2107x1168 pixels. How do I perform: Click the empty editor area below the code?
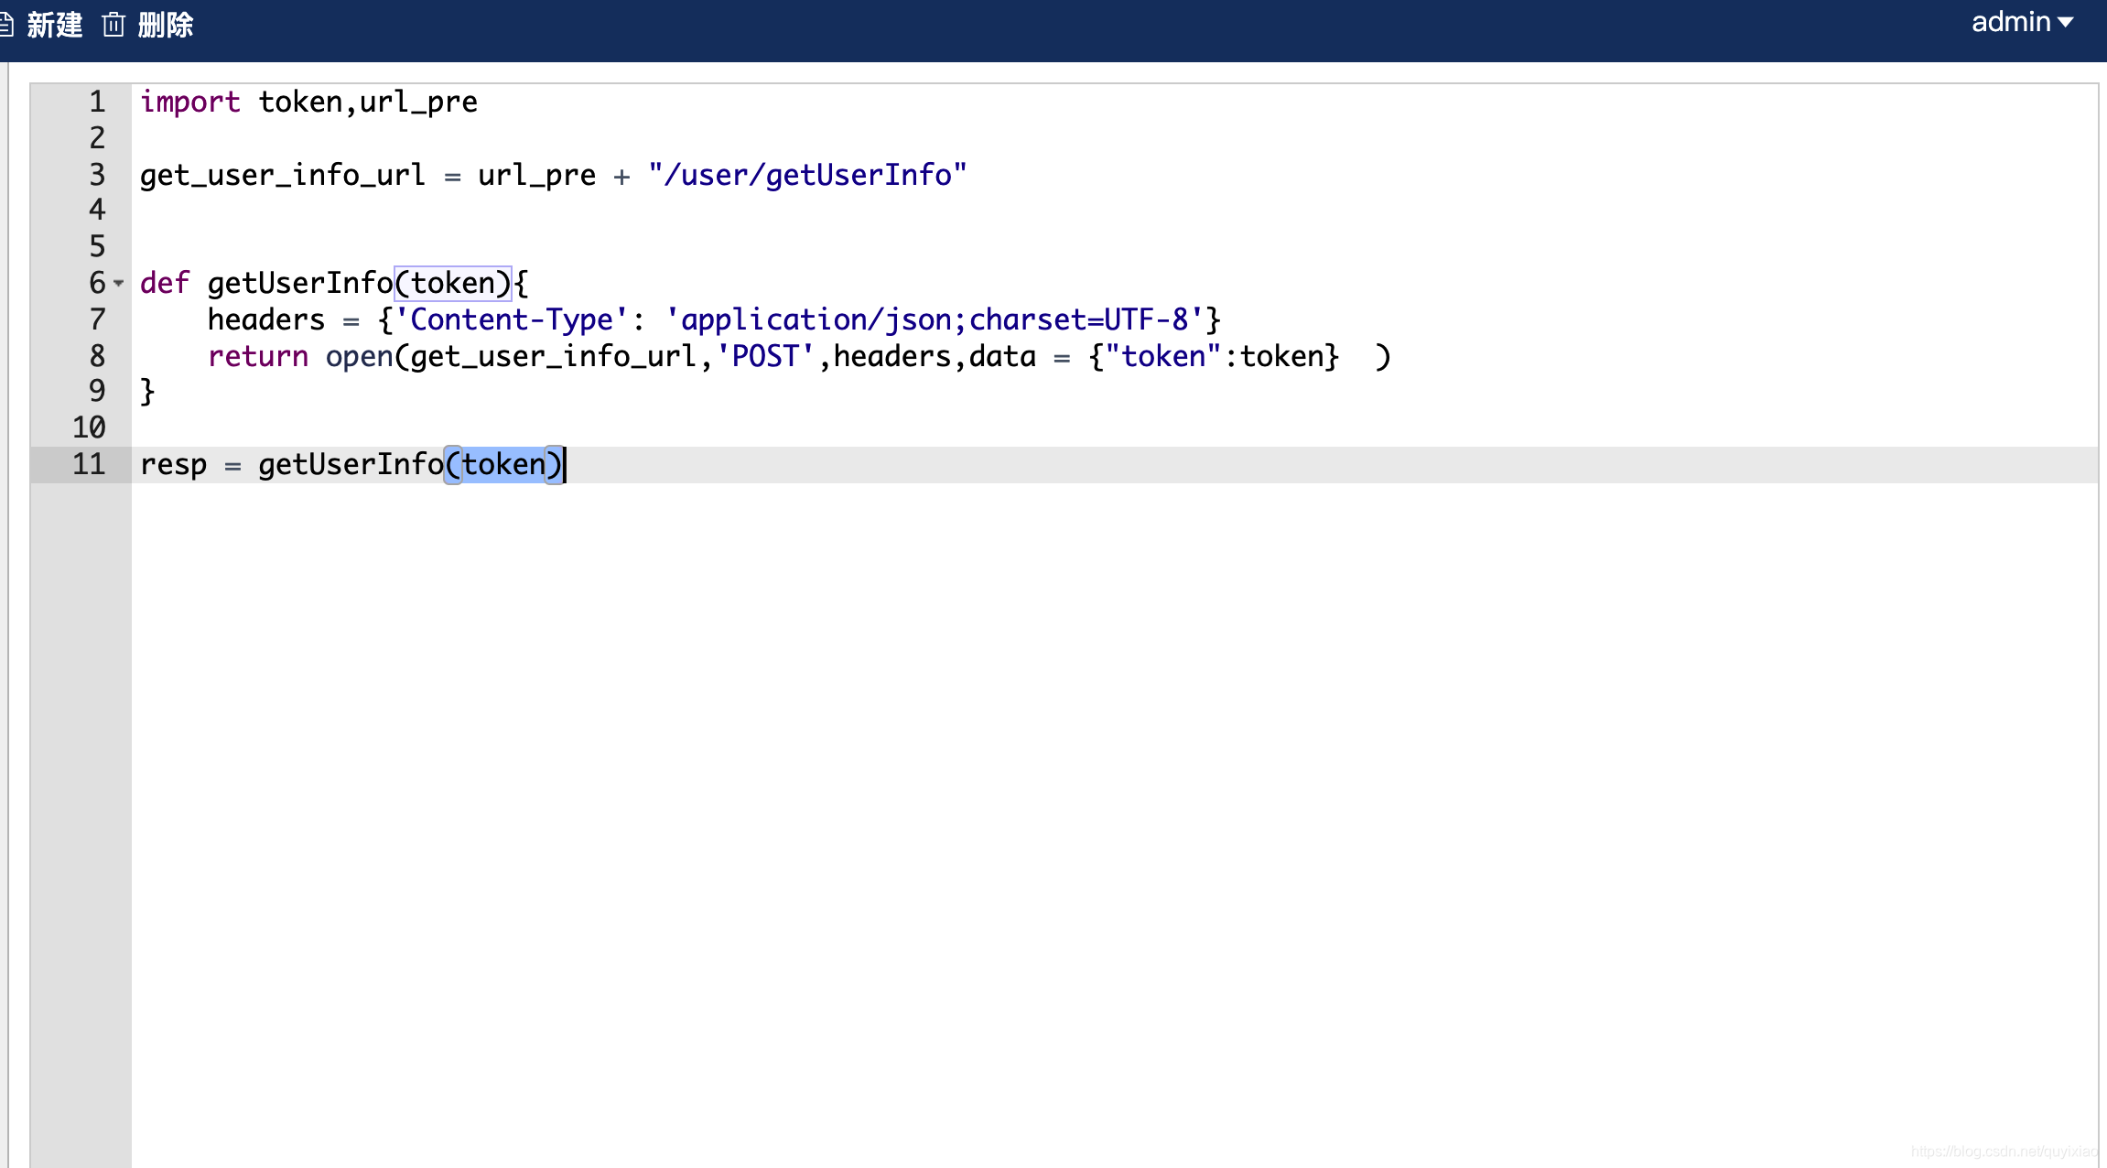click(x=1114, y=824)
